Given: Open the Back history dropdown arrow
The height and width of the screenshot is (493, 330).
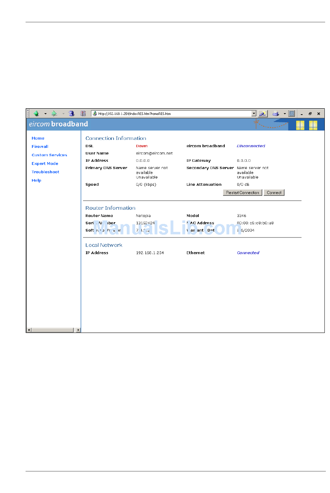Looking at the screenshot, I should click(x=46, y=114).
